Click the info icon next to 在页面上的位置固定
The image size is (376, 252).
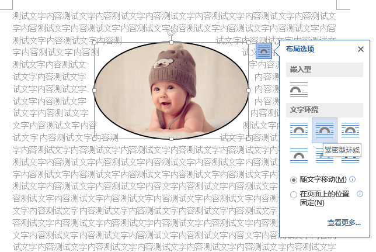pyautogui.click(x=360, y=194)
